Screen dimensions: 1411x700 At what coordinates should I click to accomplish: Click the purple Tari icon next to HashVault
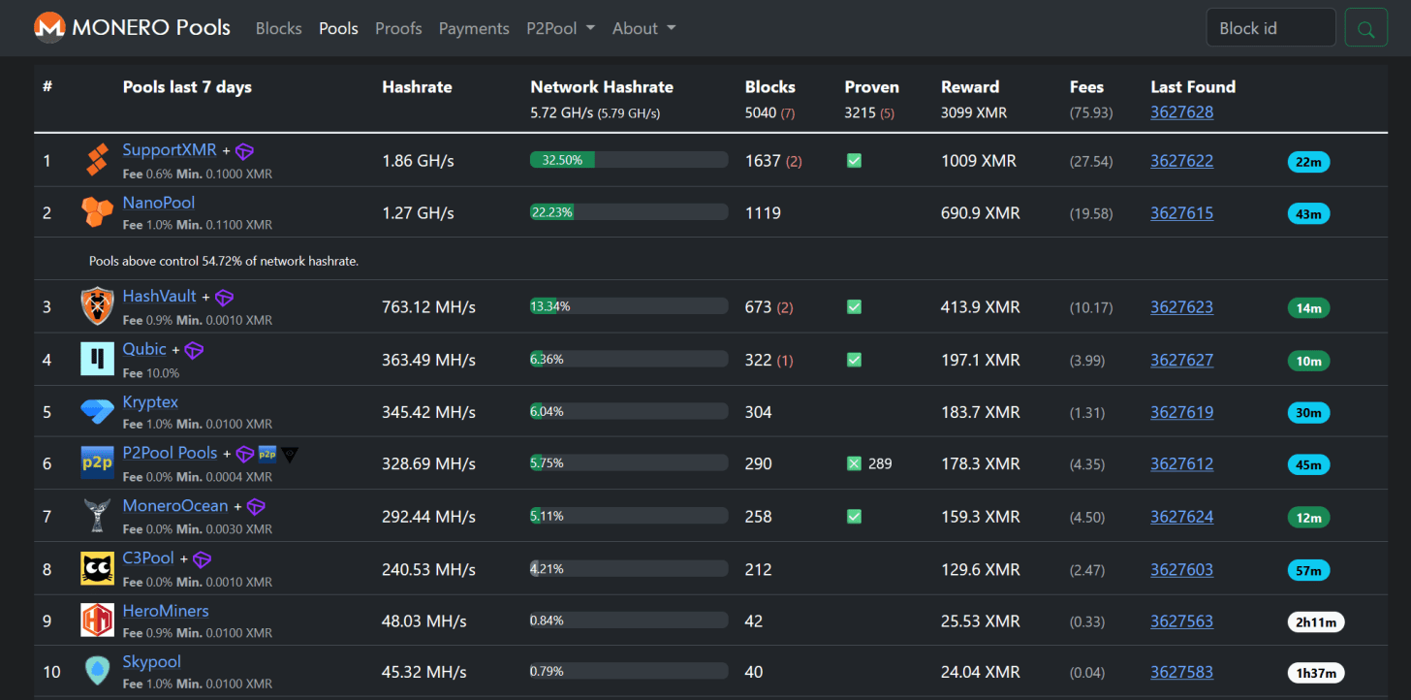point(224,298)
